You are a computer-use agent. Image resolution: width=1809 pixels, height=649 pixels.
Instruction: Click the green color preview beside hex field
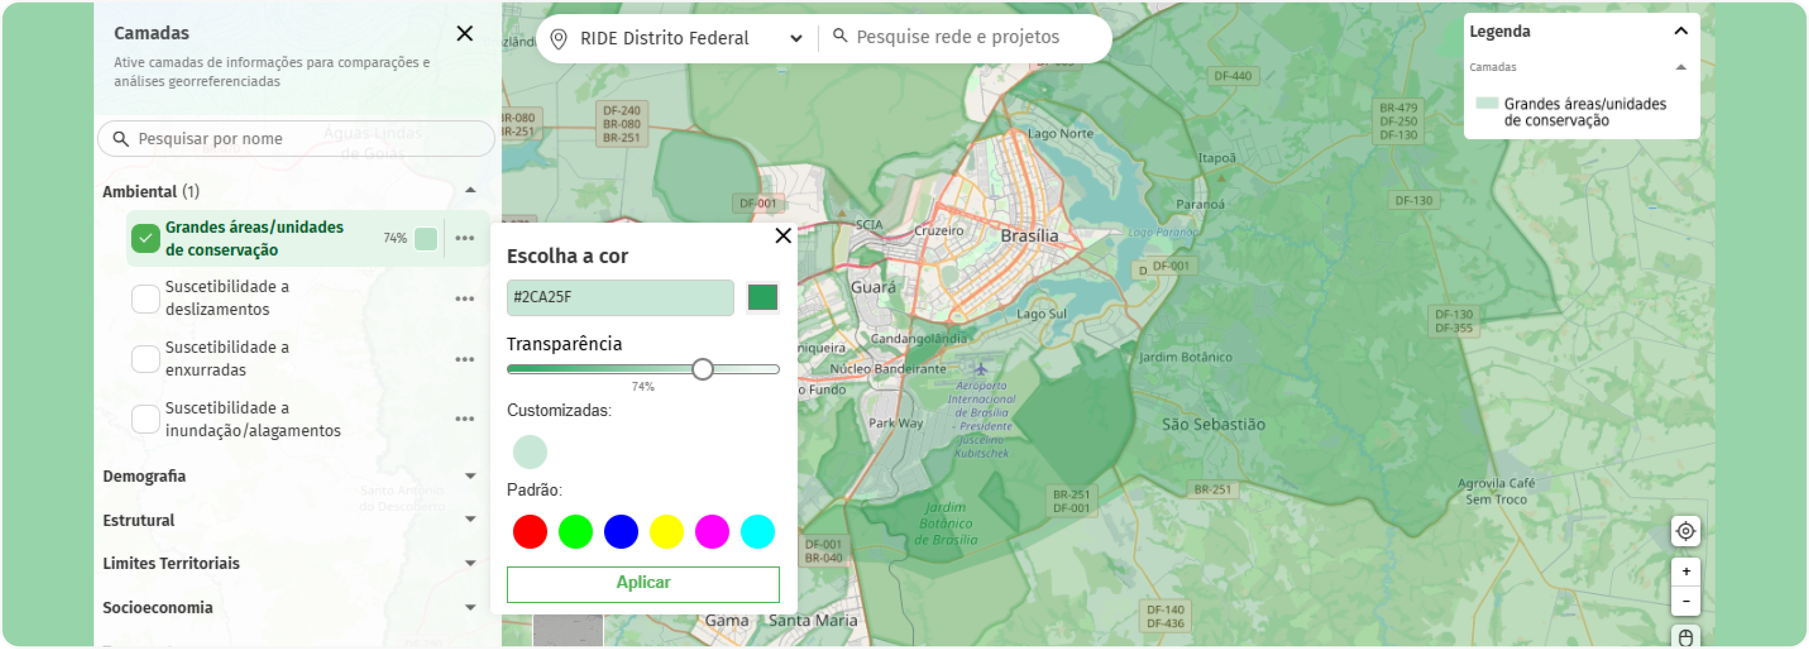coord(762,297)
